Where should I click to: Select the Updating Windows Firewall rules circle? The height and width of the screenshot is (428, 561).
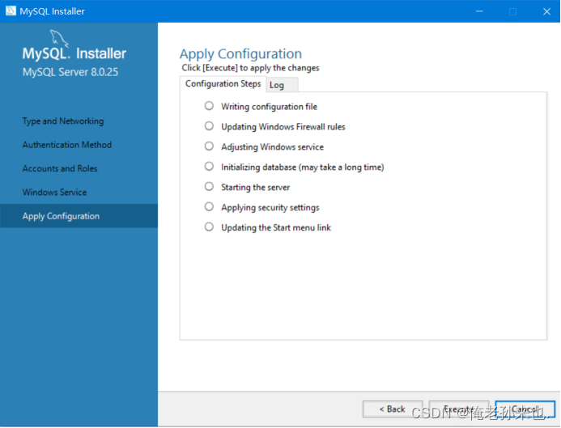pos(209,126)
